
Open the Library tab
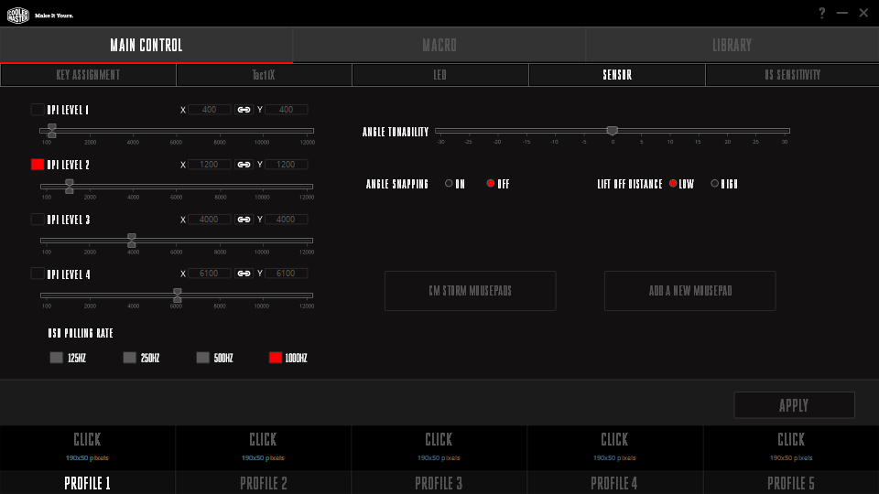click(732, 45)
